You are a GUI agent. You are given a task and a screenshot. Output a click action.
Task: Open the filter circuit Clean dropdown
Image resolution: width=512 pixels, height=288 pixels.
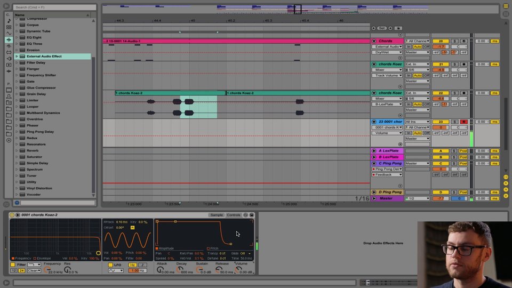[34, 270]
